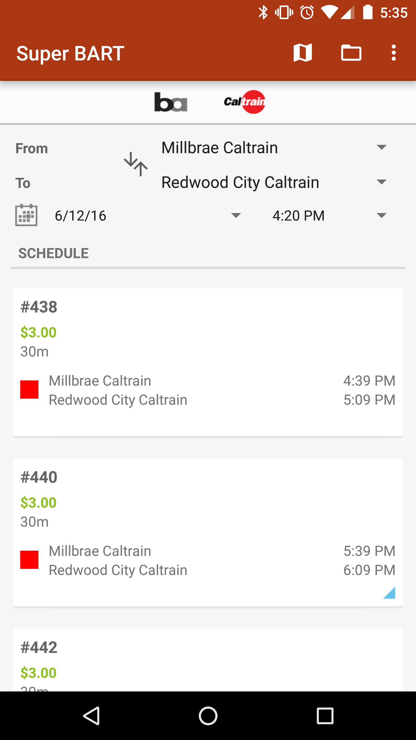Select train #438 schedule card
The width and height of the screenshot is (416, 740).
click(208, 362)
